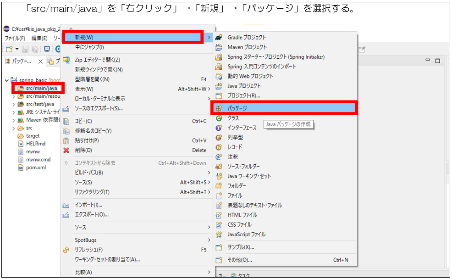452x279 pixels.
Task: Minimize the editor area view
Action: (x=428, y=61)
